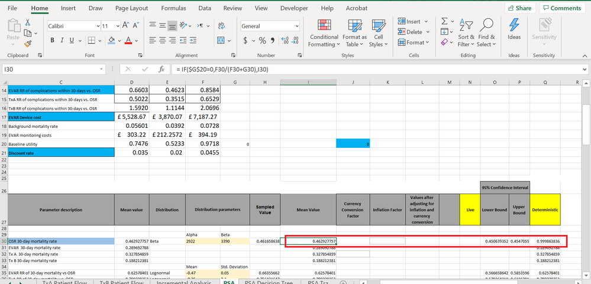
Task: Open Find & Select
Action: pyautogui.click(x=486, y=33)
